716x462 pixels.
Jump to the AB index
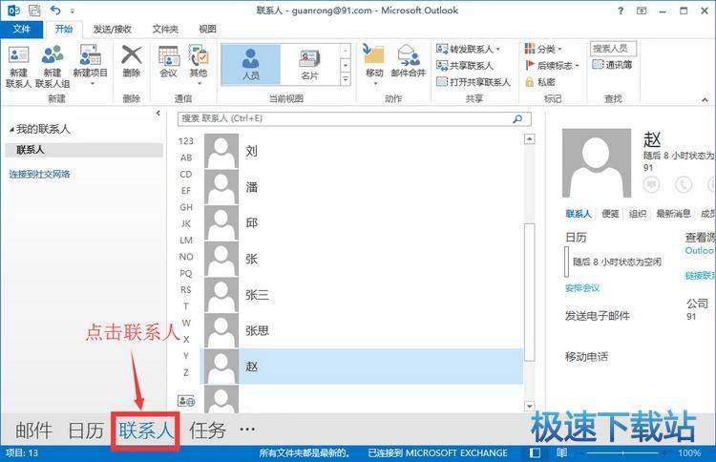click(186, 157)
